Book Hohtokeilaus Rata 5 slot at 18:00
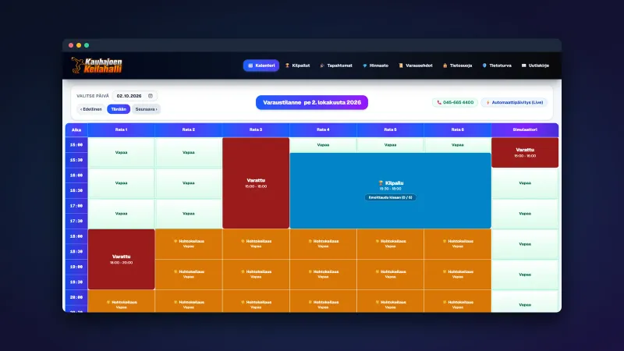 [391, 244]
